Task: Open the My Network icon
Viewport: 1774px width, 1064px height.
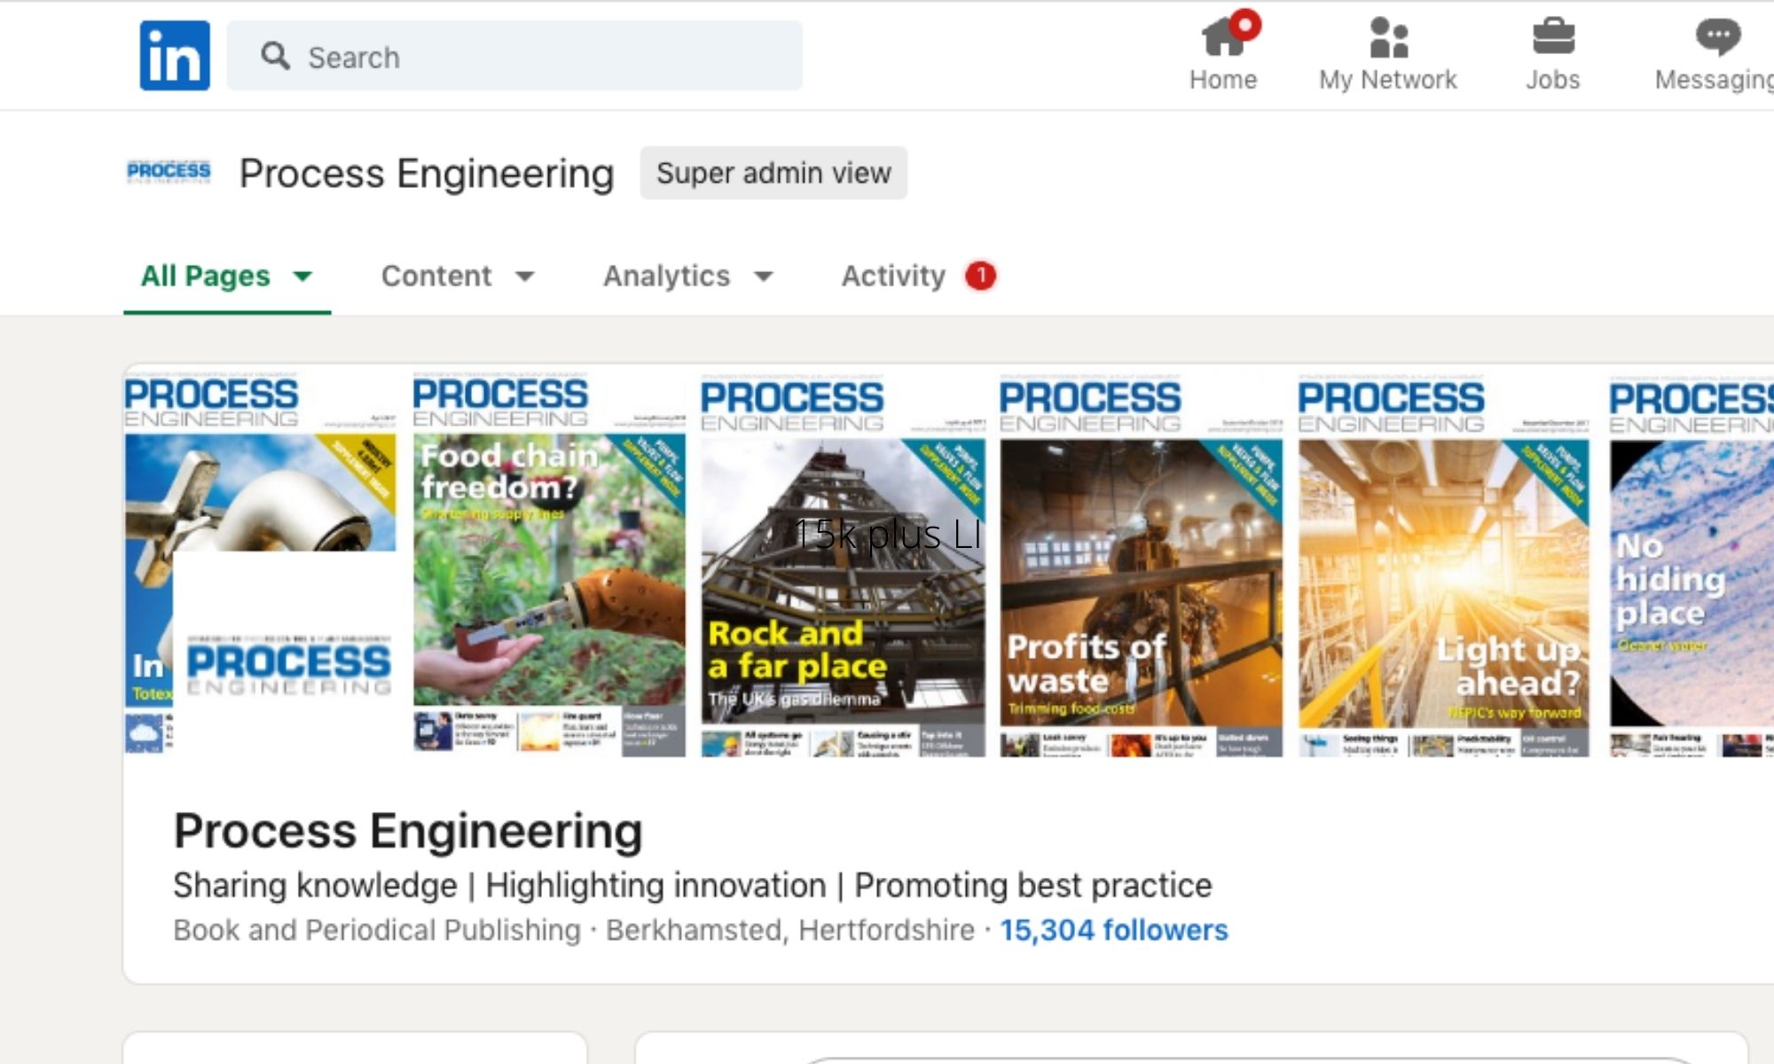Action: [x=1388, y=37]
